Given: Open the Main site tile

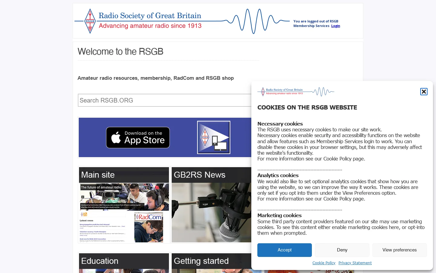Looking at the screenshot, I should coord(124,205).
